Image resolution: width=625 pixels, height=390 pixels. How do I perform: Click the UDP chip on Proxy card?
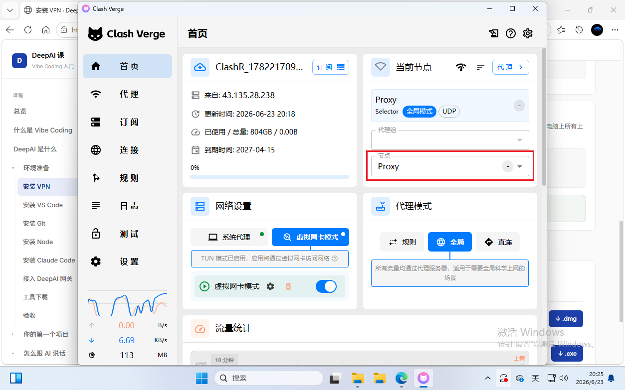[449, 111]
